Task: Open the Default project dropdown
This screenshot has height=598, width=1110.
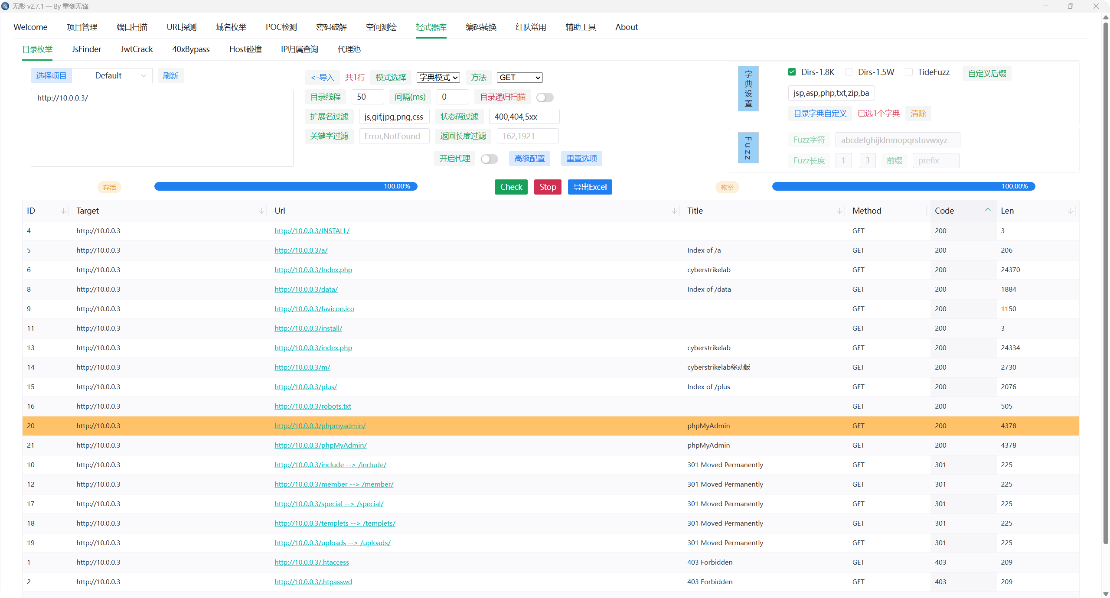Action: [x=112, y=76]
